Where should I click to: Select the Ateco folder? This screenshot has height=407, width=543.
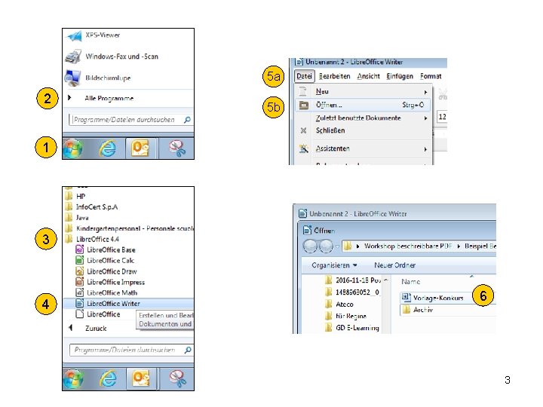point(339,304)
